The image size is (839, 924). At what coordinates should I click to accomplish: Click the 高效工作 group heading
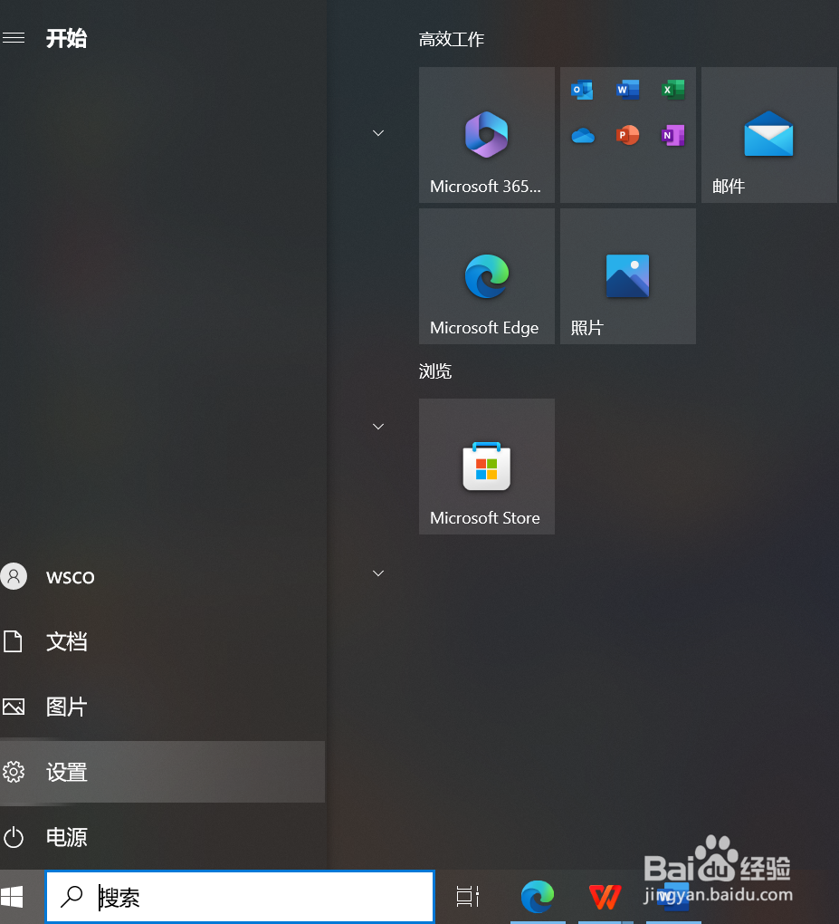[x=452, y=40]
